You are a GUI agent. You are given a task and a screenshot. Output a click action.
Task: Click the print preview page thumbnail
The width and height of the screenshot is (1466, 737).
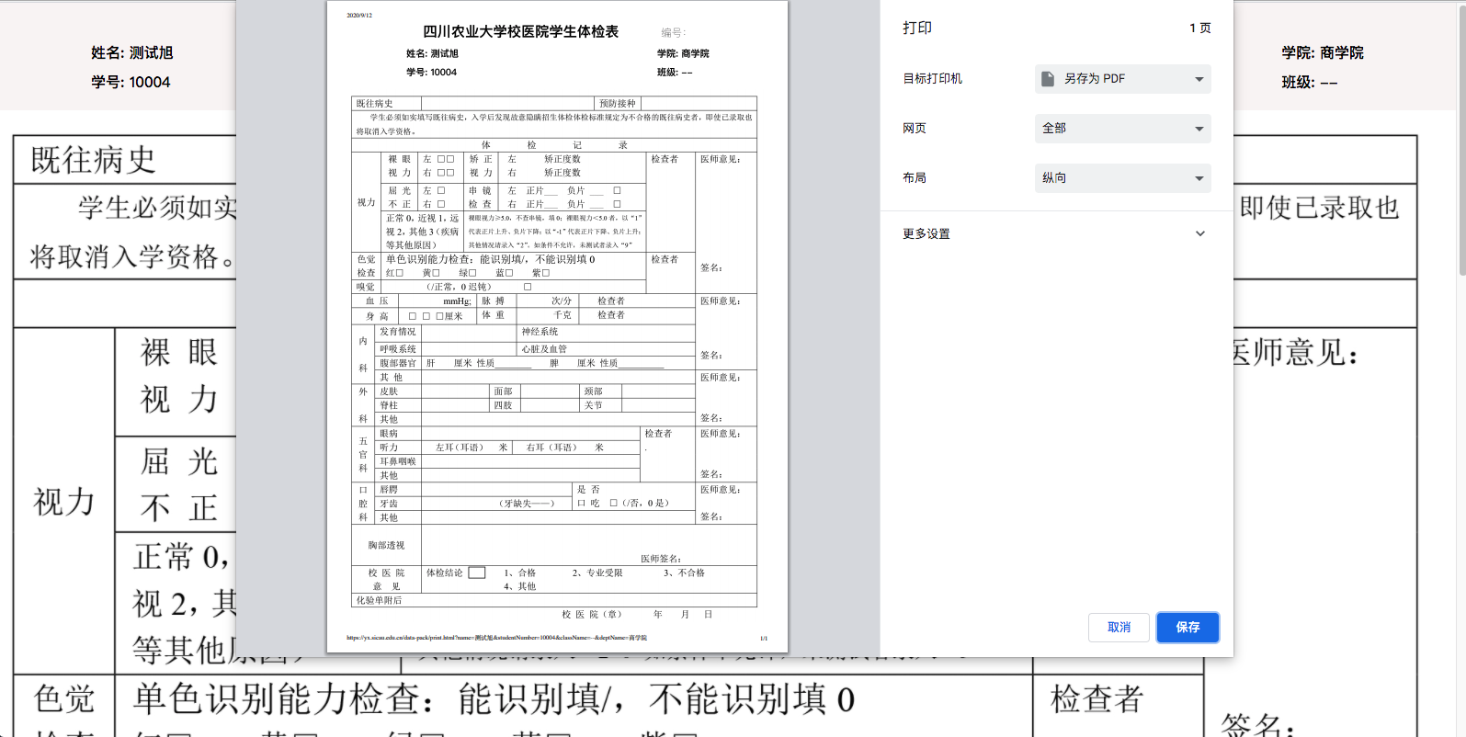(x=557, y=326)
